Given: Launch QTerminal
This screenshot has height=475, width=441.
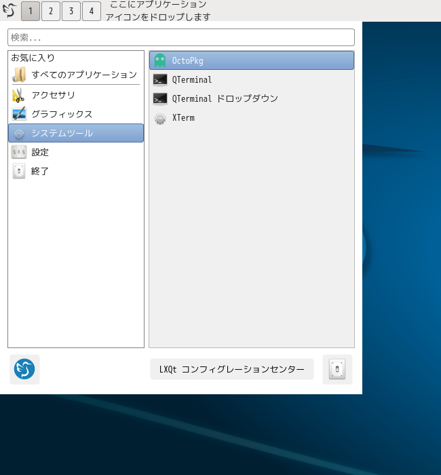Looking at the screenshot, I should tap(252, 79).
